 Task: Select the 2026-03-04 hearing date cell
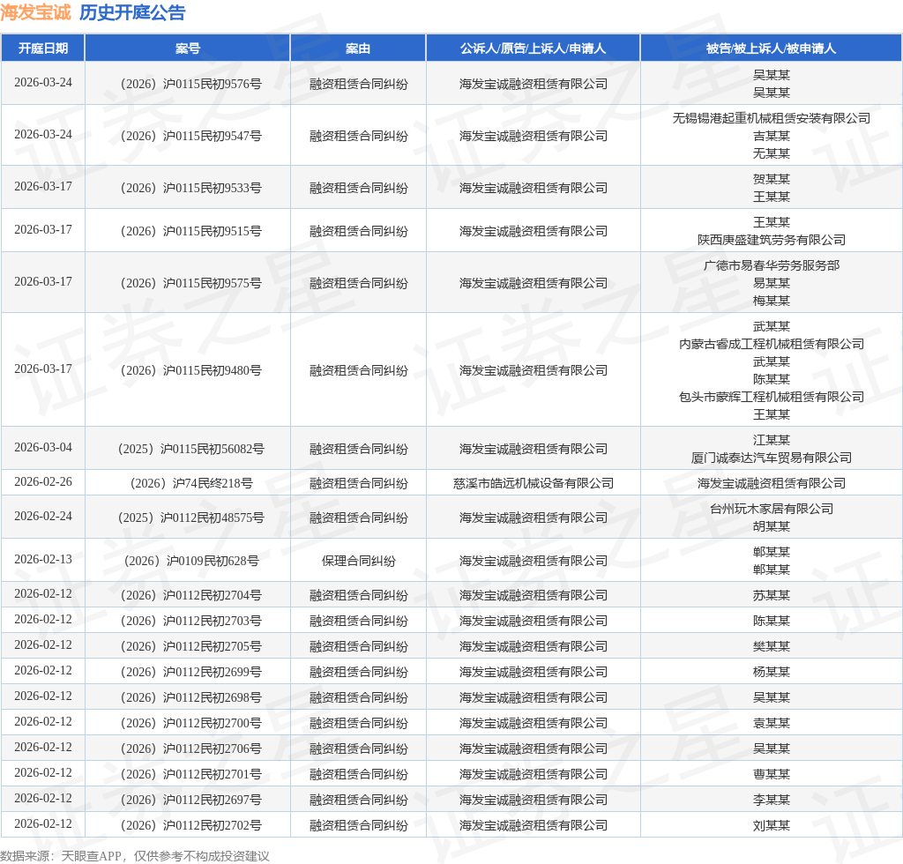(42, 448)
